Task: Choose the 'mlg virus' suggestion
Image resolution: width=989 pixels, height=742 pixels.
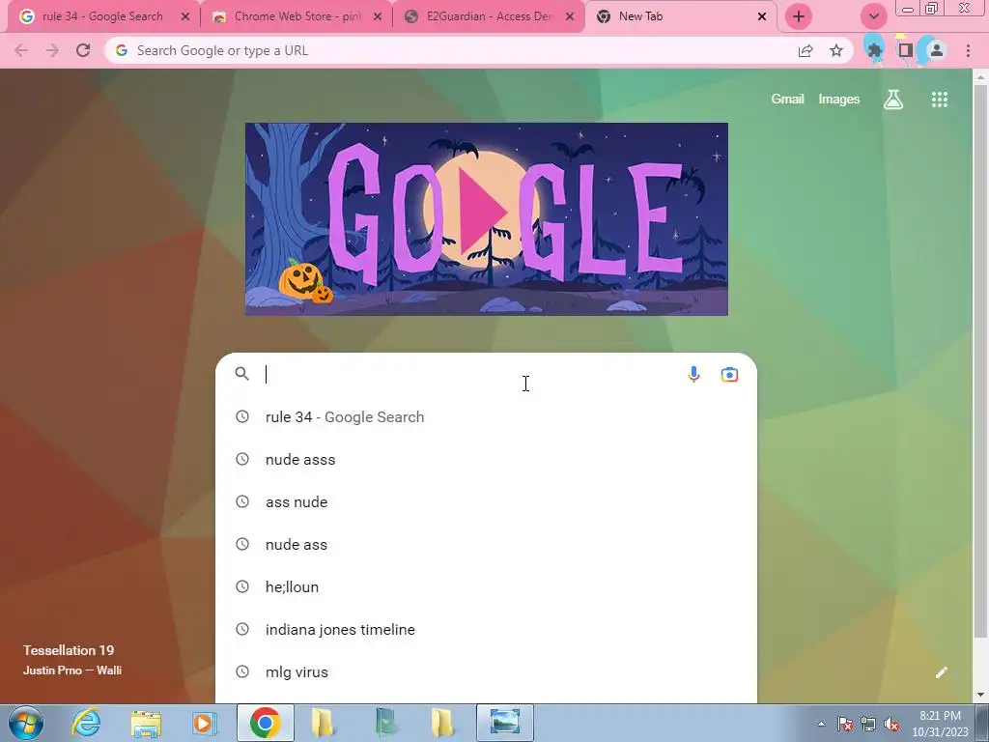Action: [486, 672]
